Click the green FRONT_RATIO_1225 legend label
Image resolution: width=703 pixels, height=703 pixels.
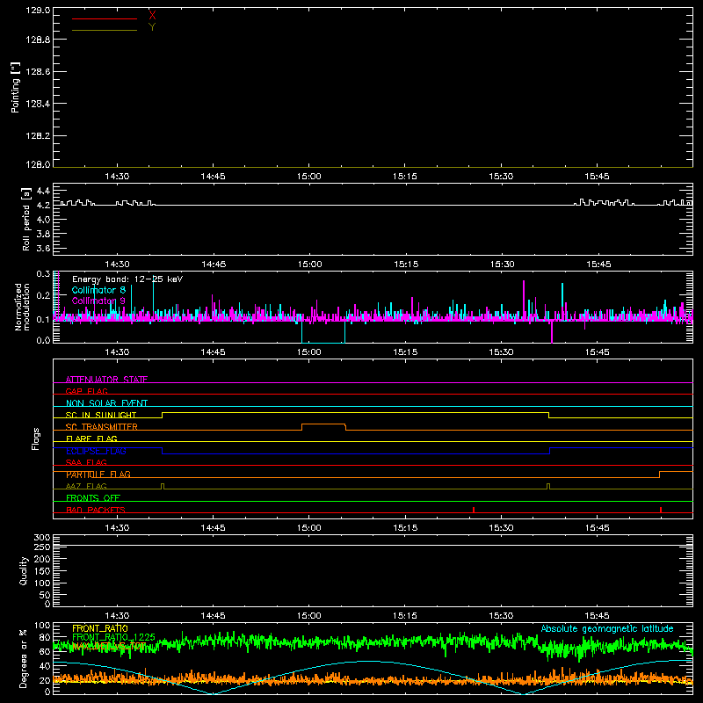pyautogui.click(x=113, y=637)
